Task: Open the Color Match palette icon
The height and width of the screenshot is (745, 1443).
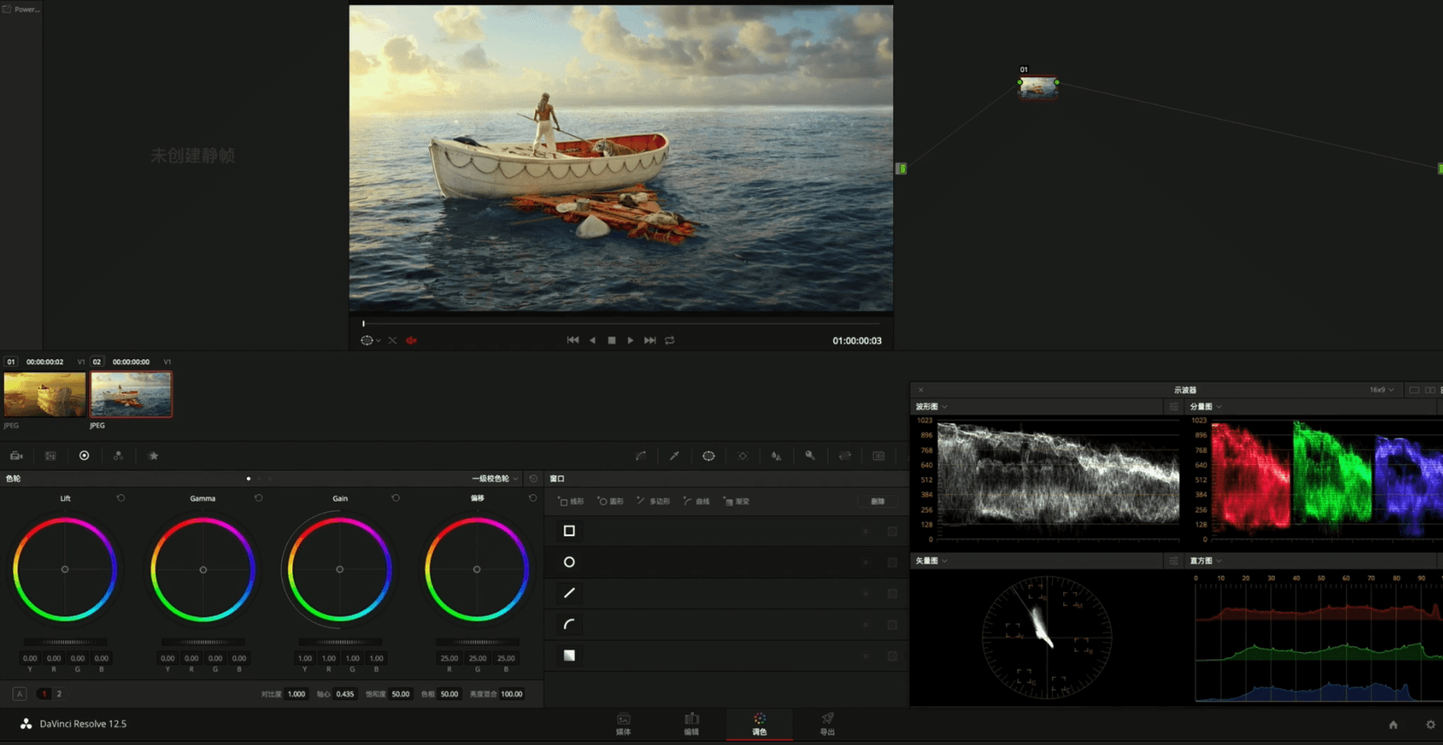Action: 50,455
